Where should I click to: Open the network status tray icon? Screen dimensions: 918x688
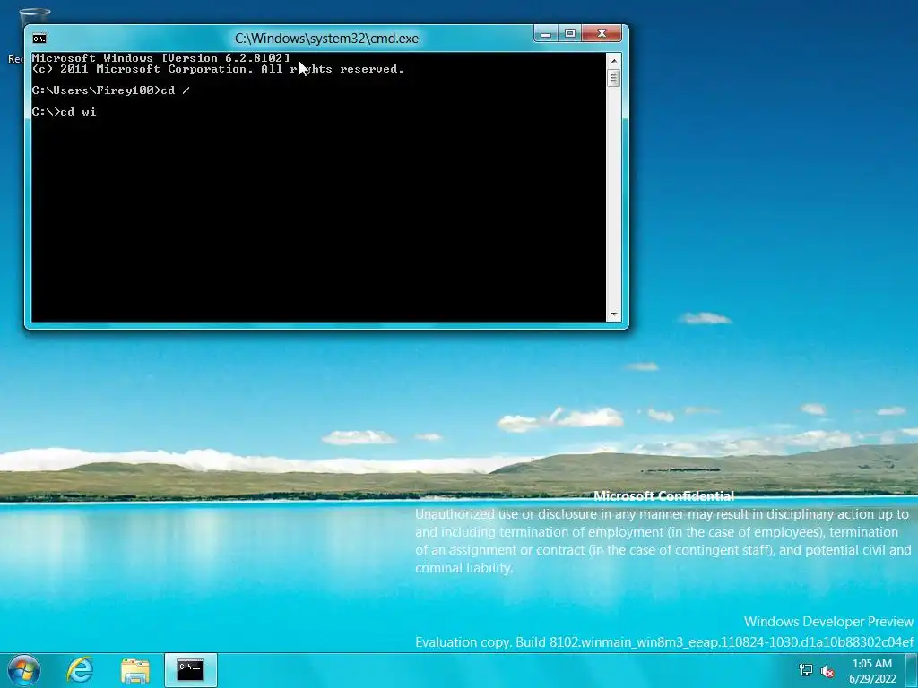click(806, 670)
